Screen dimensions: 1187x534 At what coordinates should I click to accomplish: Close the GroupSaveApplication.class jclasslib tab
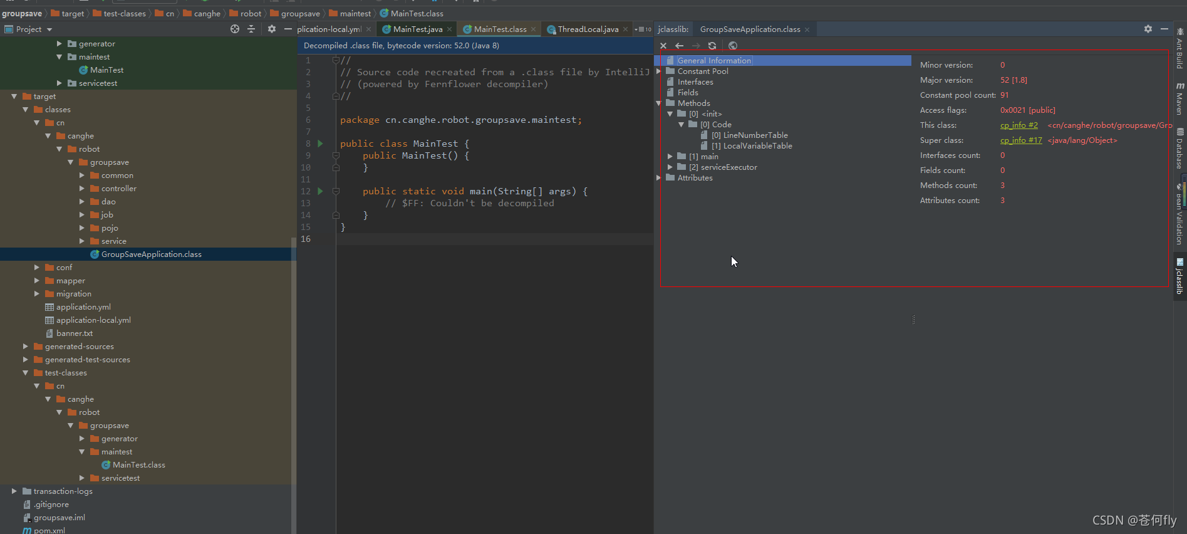click(807, 29)
